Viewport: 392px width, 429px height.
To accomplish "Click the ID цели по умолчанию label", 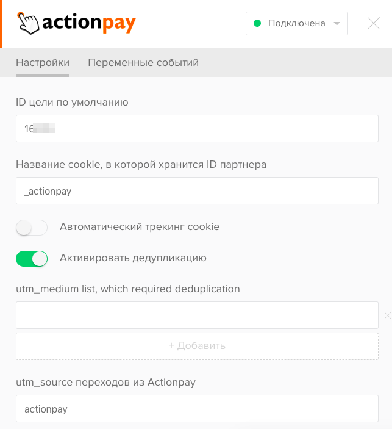I will point(72,103).
